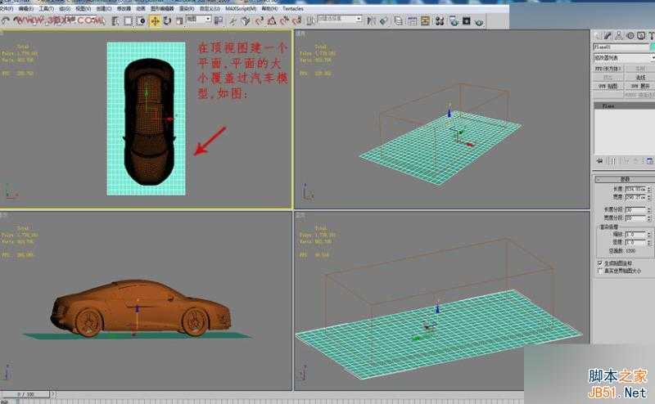The height and width of the screenshot is (404, 655).
Task: Open the Render Setup dialog icon
Action: [454, 21]
